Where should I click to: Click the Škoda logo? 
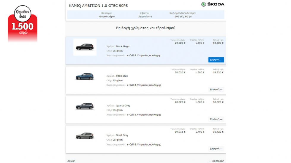pyautogui.click(x=213, y=4)
